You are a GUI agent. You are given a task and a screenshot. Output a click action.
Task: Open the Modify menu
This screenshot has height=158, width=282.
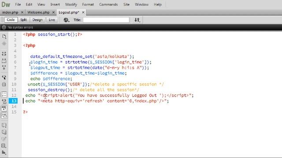[x=71, y=4]
